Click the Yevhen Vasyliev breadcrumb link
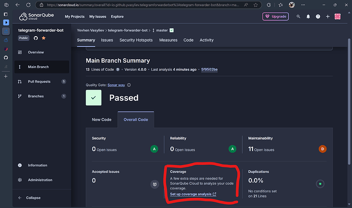Screen dimensions: 352x208 90,30
